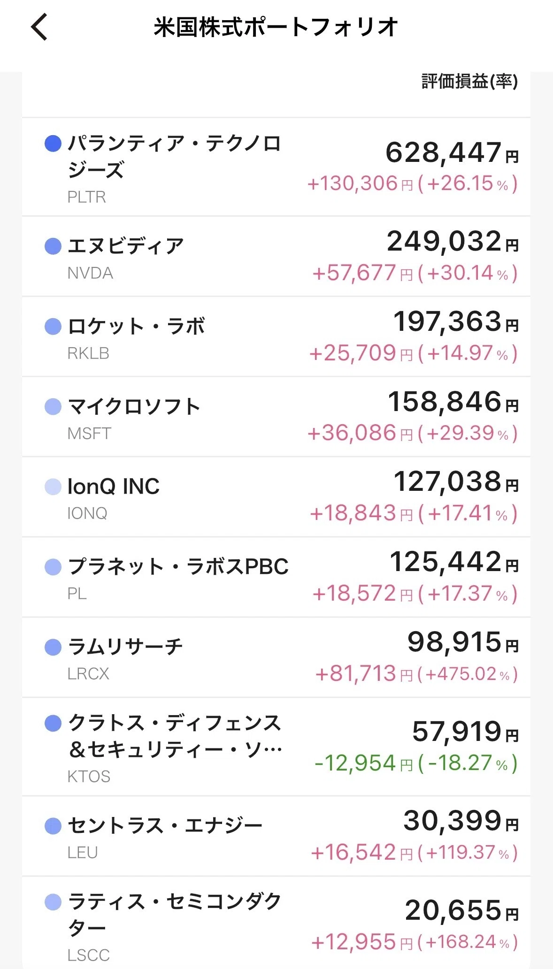Viewport: 553px width, 969px height.
Task: Open the NVDA stock entry
Action: click(x=276, y=257)
